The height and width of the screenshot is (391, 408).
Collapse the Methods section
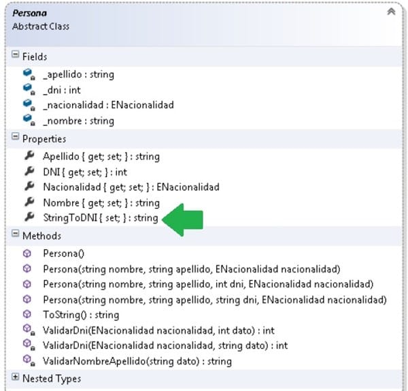pos(15,235)
